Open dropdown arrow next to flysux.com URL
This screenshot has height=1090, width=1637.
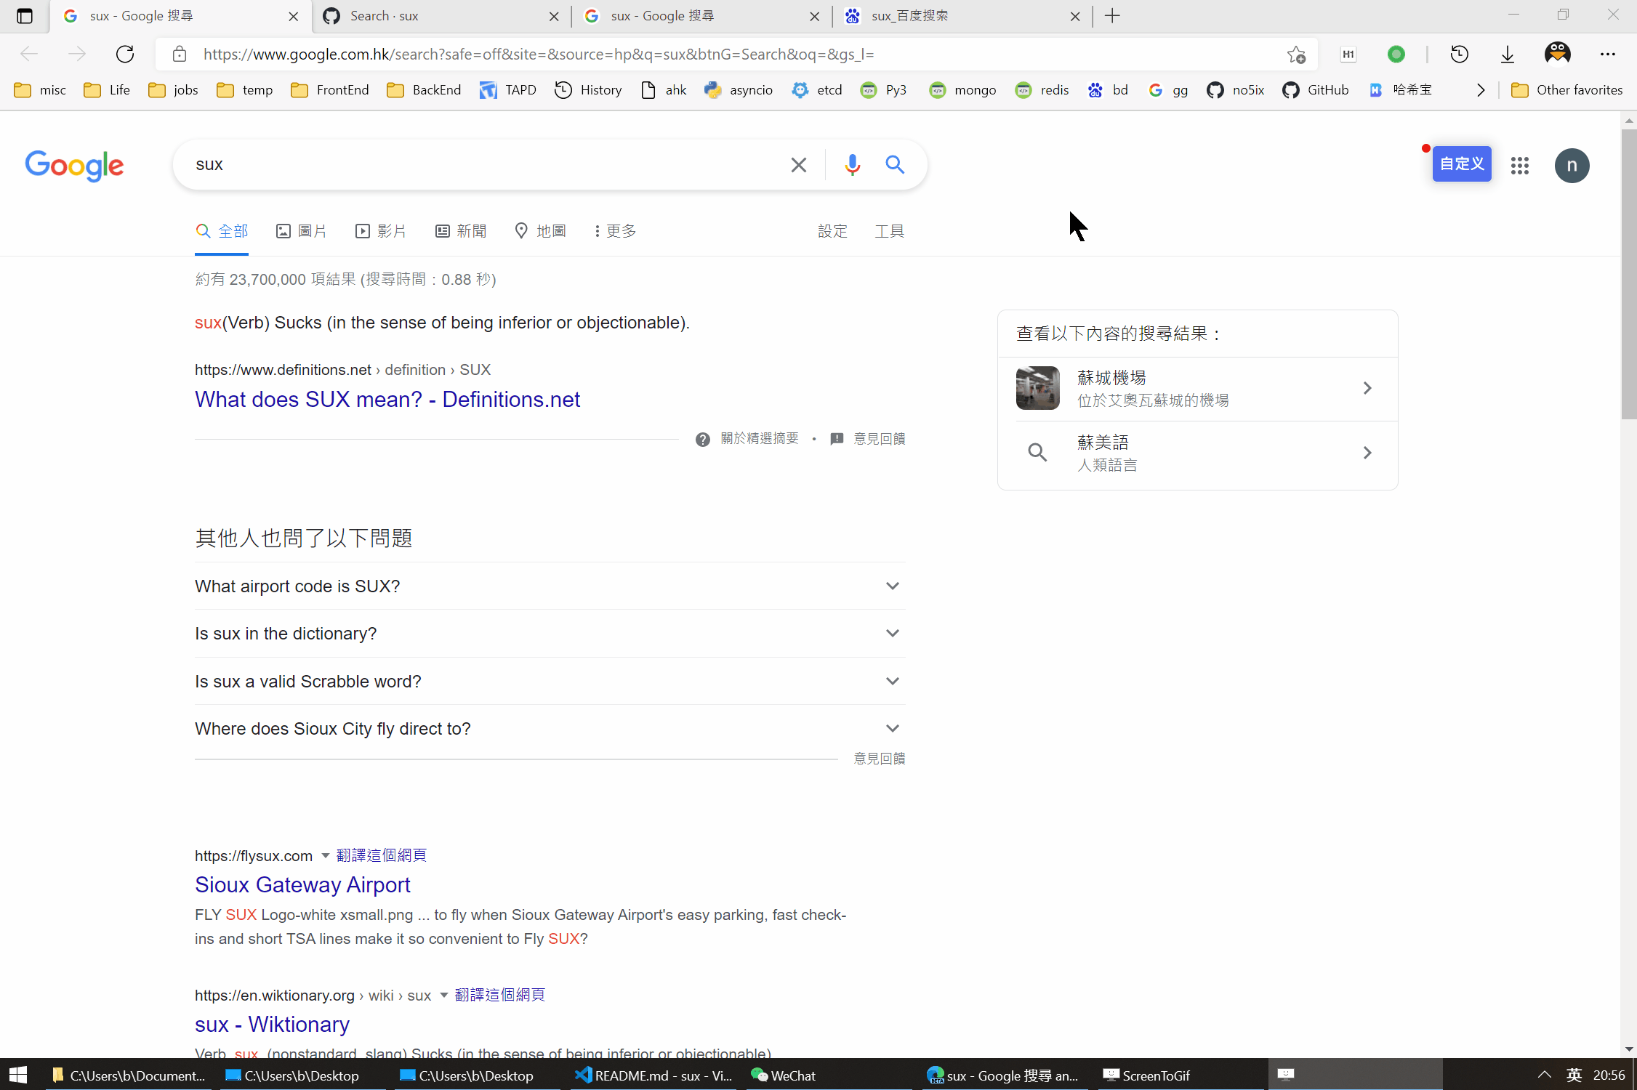326,855
